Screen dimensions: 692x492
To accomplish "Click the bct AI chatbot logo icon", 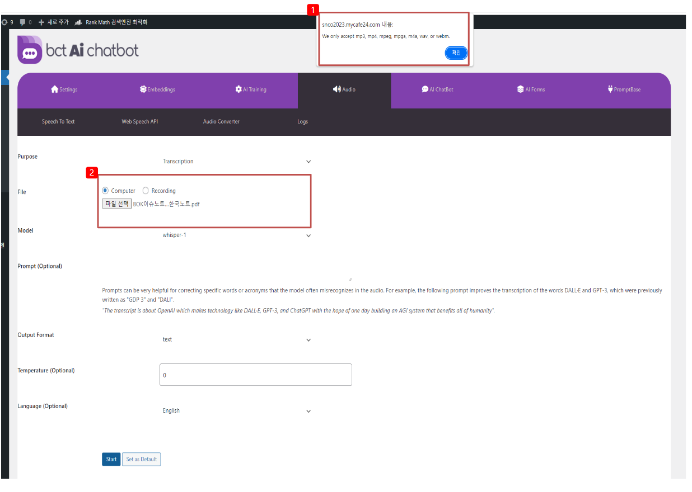I will tap(30, 50).
